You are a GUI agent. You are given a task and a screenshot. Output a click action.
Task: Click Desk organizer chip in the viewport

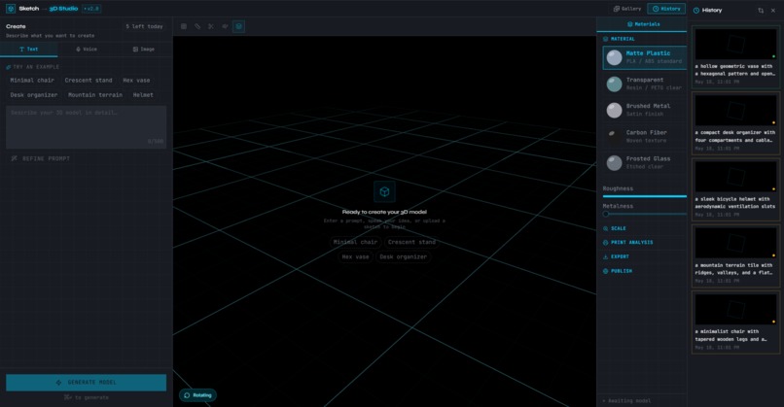click(403, 256)
